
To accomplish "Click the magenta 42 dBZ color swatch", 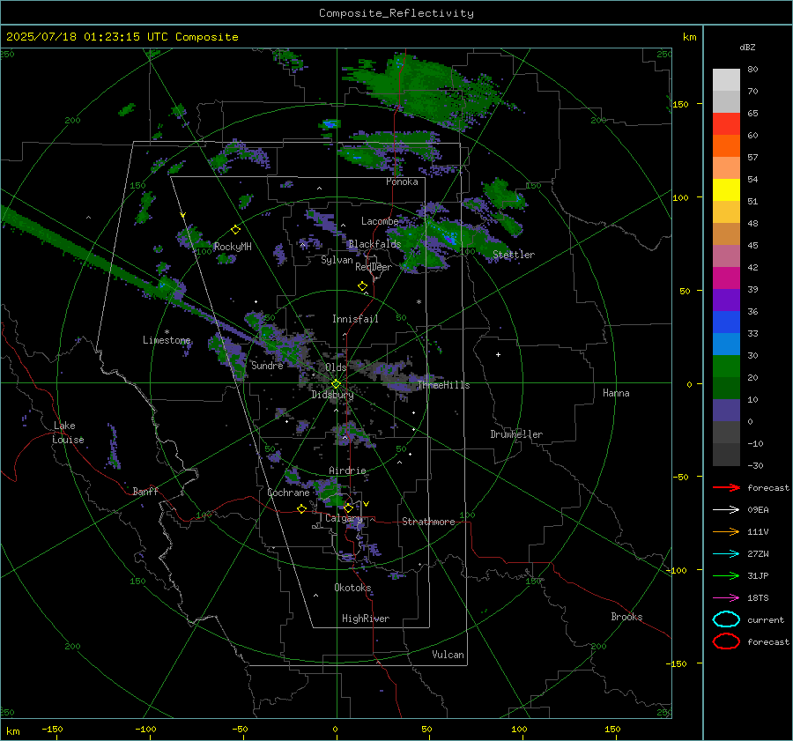I will (726, 278).
